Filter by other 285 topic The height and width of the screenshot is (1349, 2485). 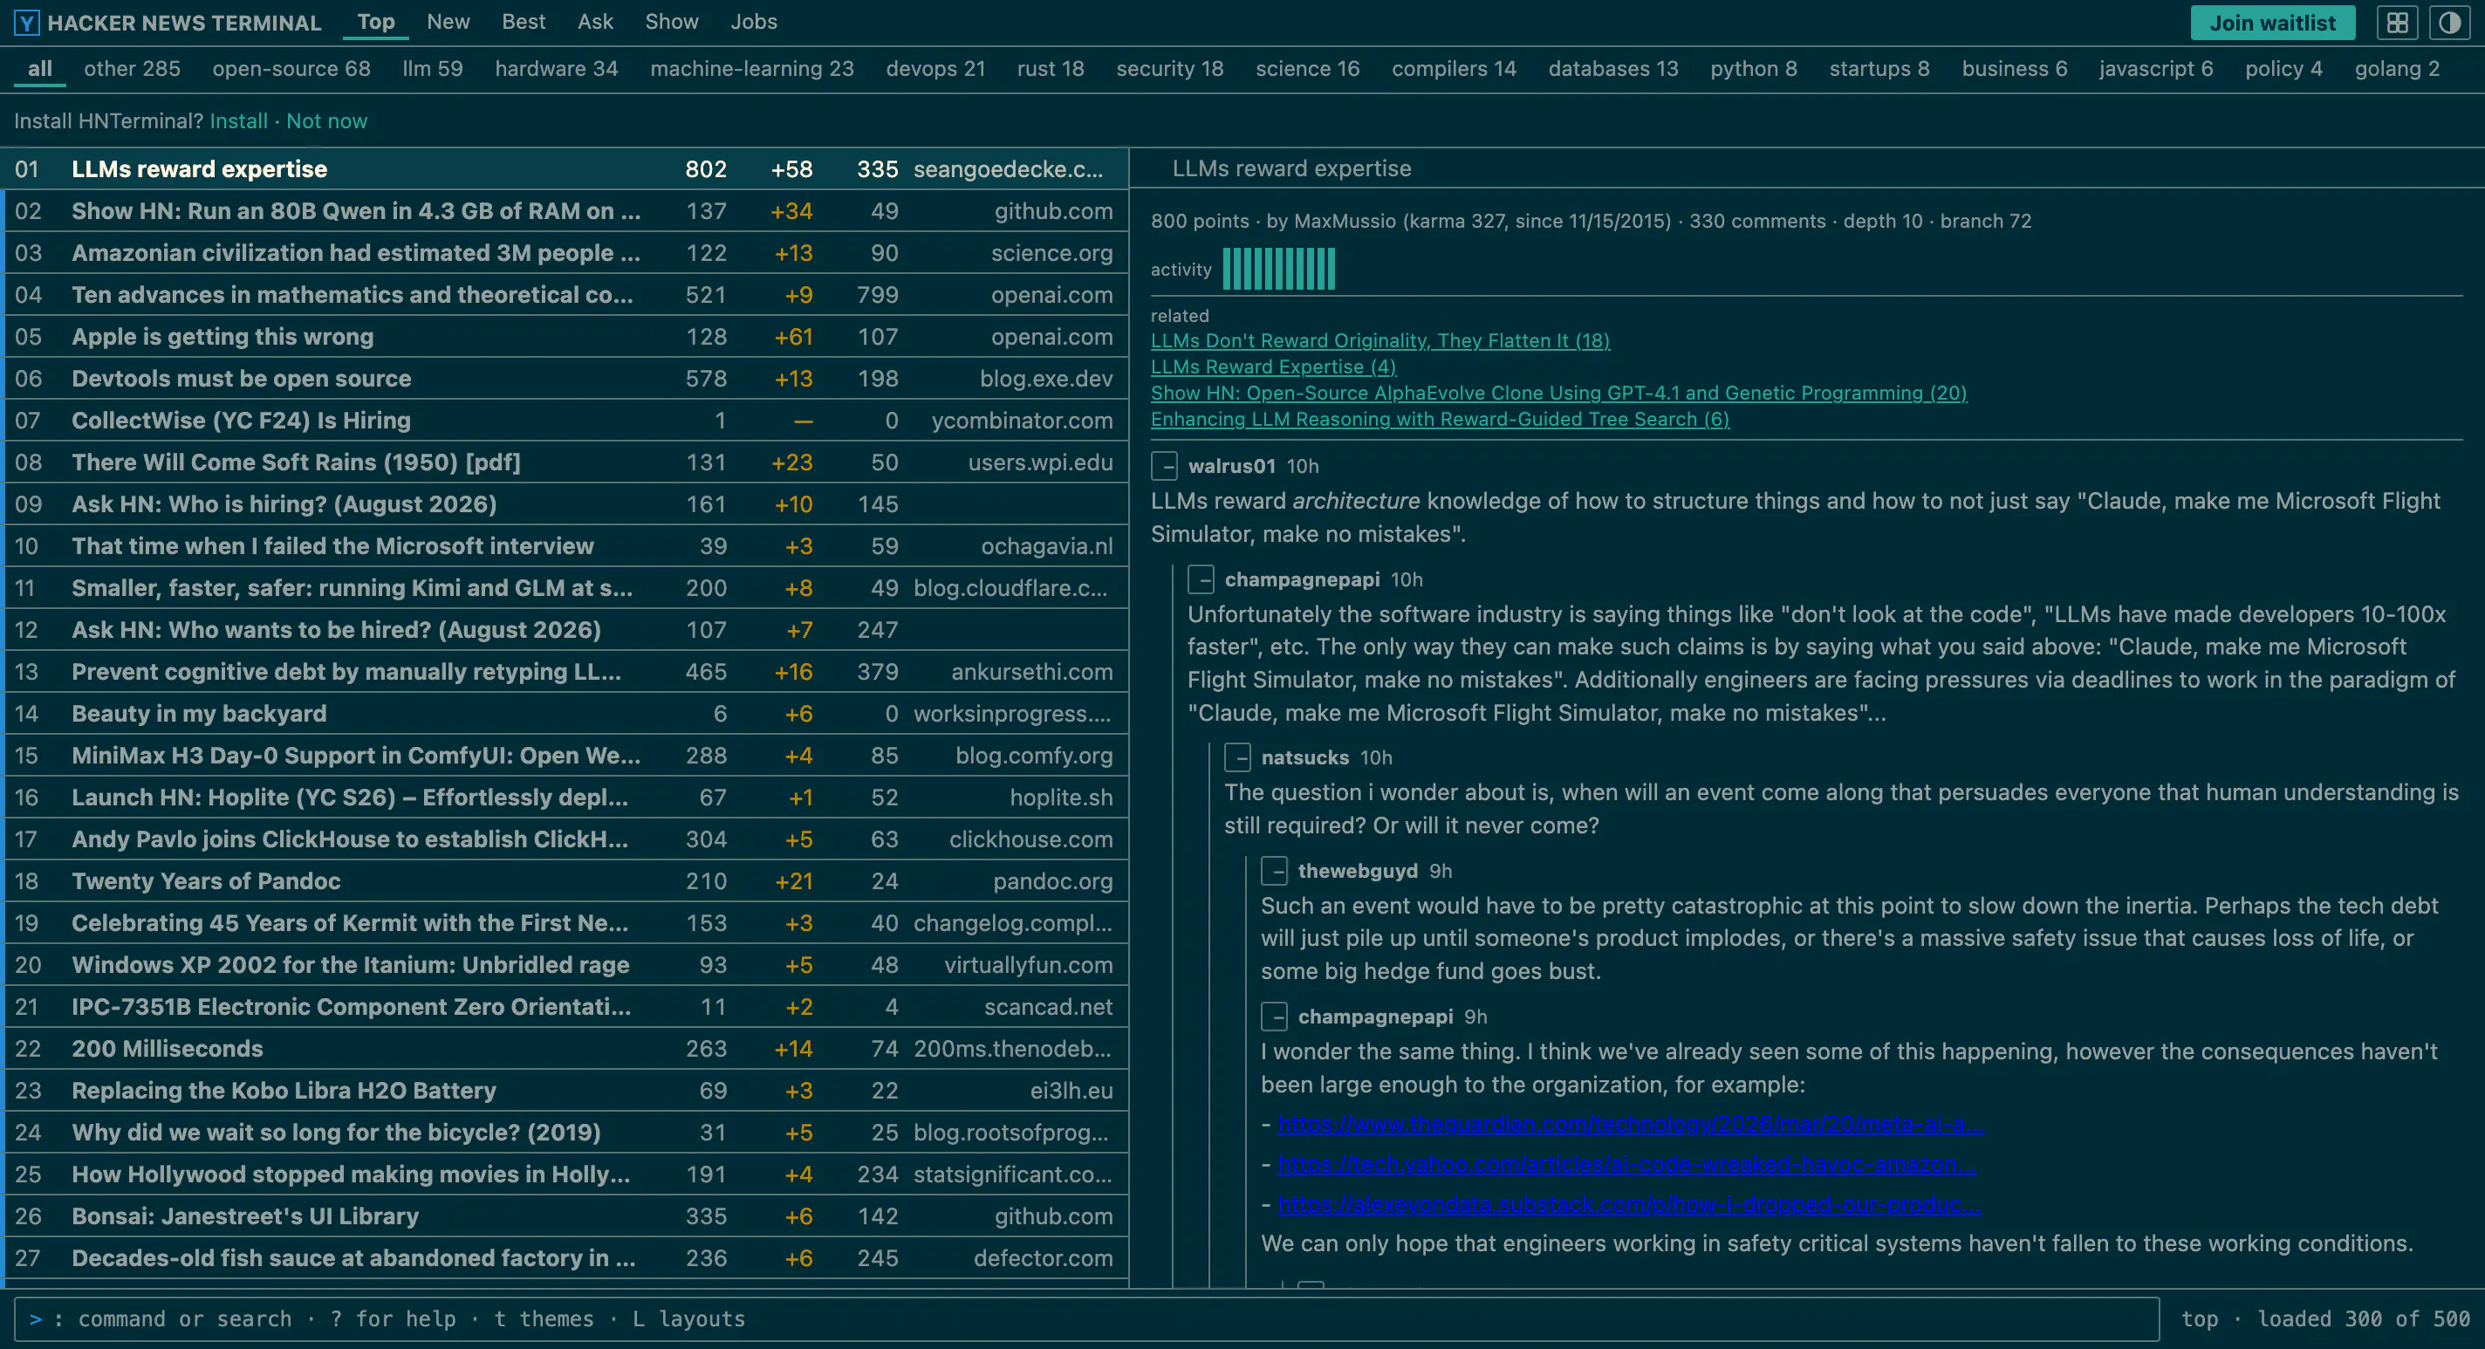pyautogui.click(x=132, y=70)
